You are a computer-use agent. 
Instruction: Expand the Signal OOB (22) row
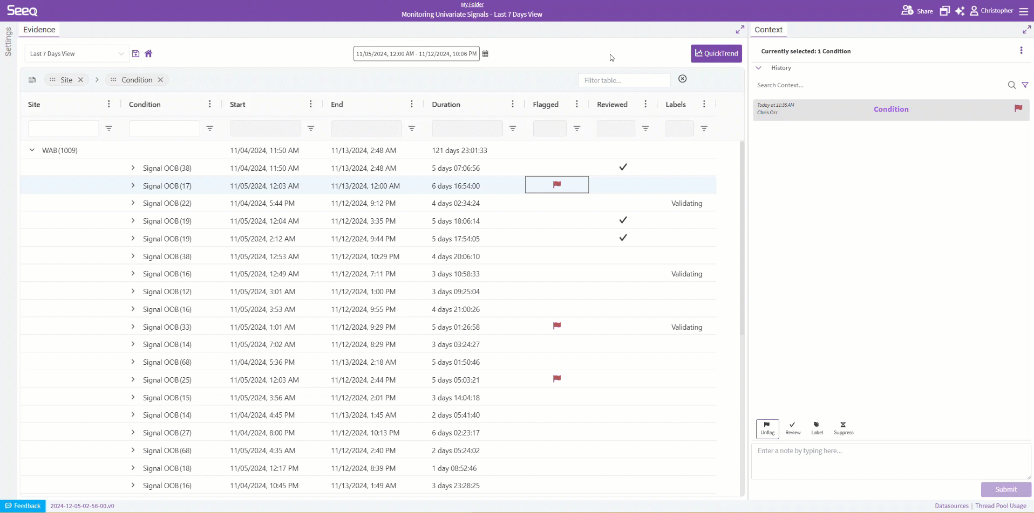[133, 203]
